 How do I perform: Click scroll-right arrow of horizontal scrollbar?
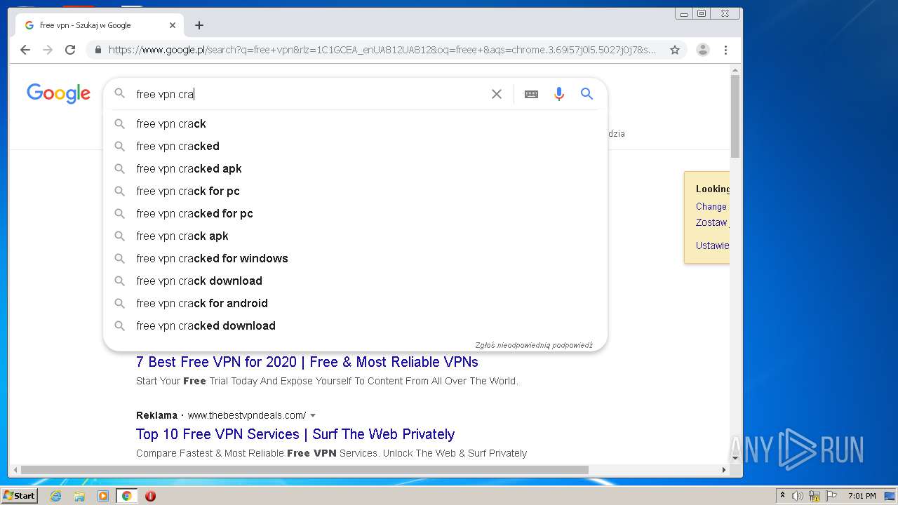coord(725,470)
